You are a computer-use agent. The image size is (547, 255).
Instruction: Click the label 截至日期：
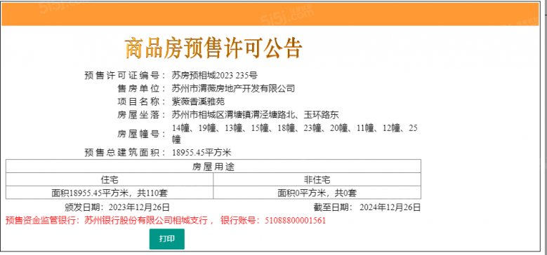333,207
